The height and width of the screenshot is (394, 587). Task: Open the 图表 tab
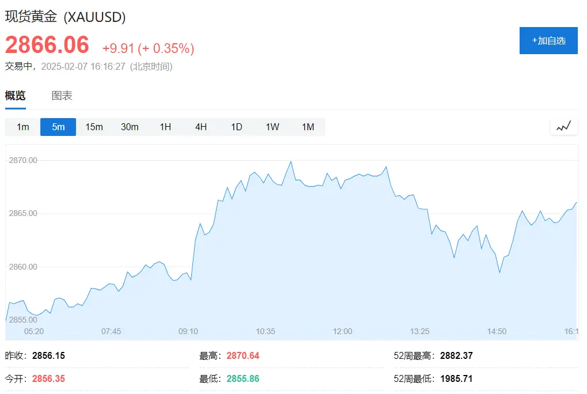coord(62,96)
